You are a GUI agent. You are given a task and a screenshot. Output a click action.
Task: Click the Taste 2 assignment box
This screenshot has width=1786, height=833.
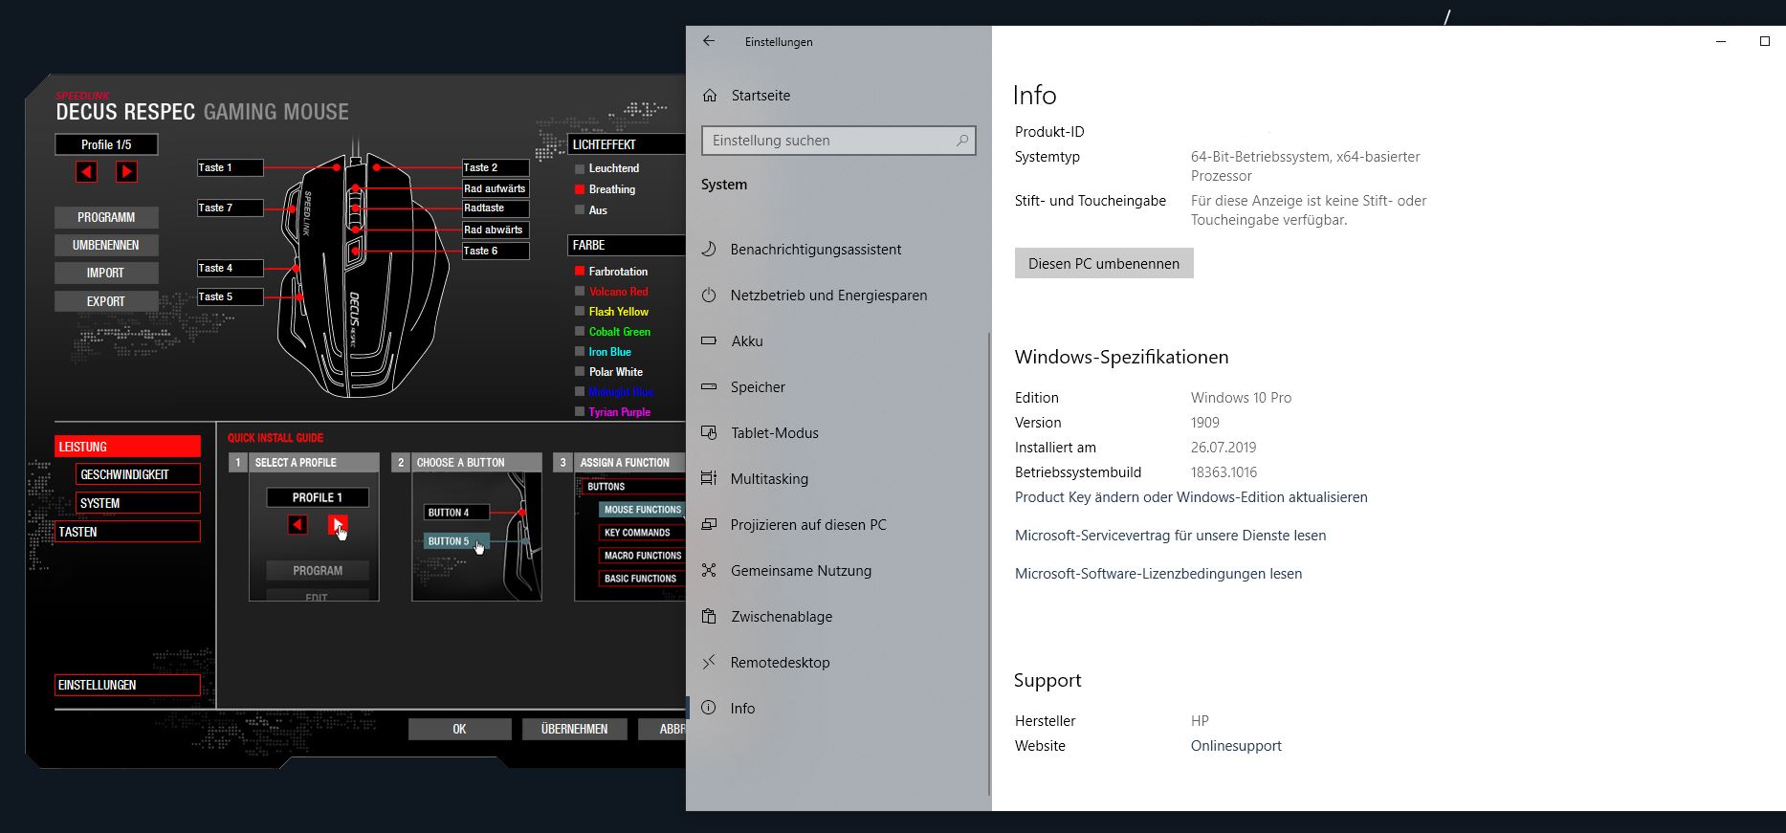[496, 167]
